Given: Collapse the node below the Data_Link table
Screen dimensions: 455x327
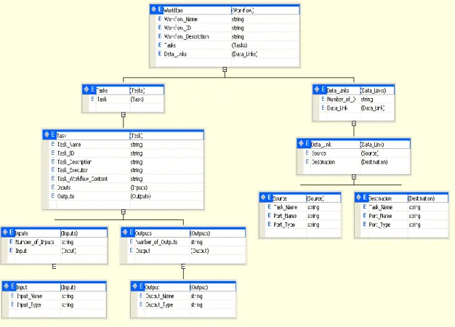Looking at the screenshot, I should click(x=354, y=177).
